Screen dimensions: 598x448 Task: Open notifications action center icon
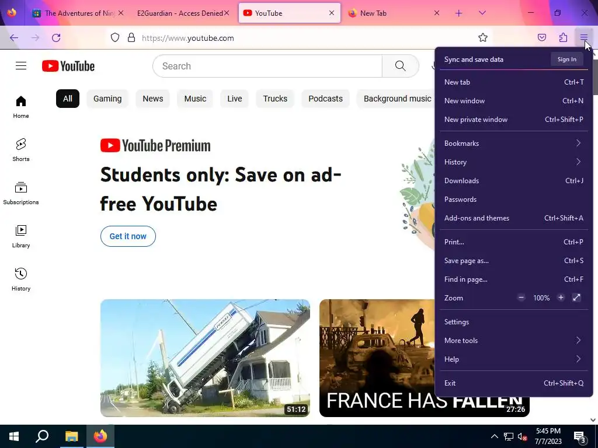click(580, 436)
